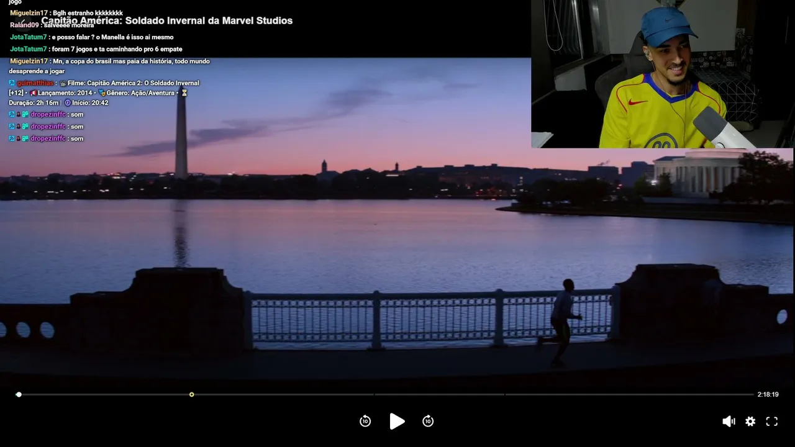Click the badge icon beside guimatthias
This screenshot has height=447, width=795.
(x=12, y=83)
